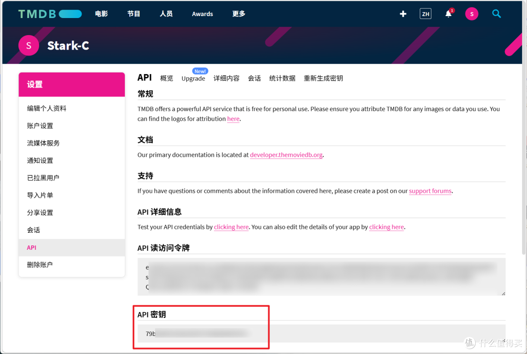Click the 常规 section heading
This screenshot has width=527, height=354.
pyautogui.click(x=145, y=94)
